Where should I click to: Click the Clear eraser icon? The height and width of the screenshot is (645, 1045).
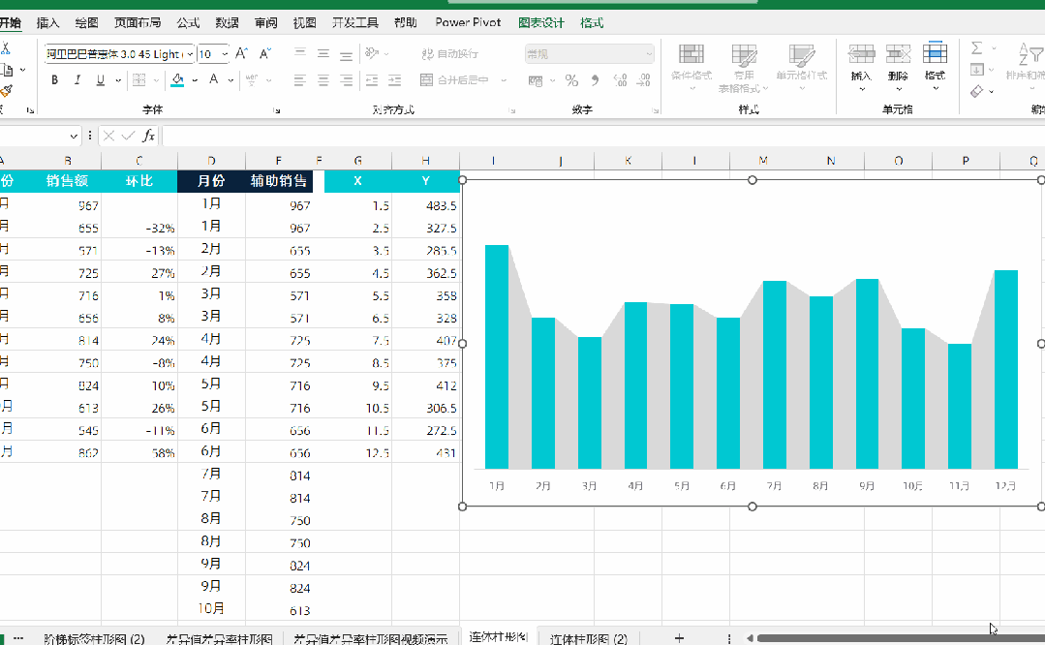(977, 91)
